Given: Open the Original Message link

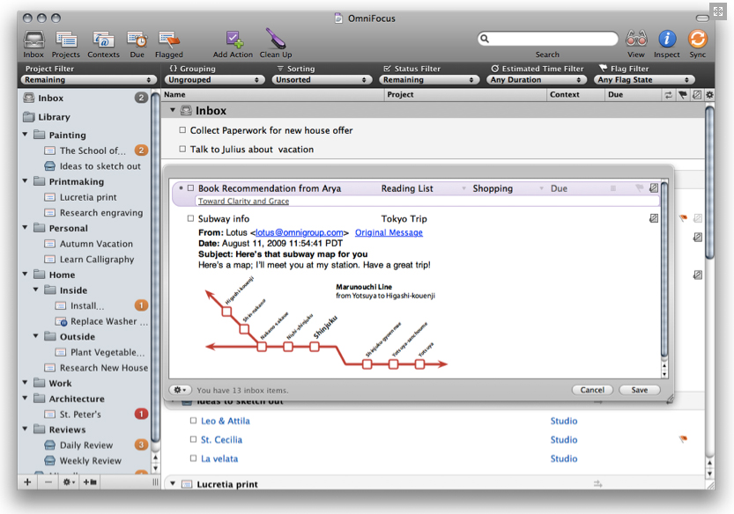Looking at the screenshot, I should [x=389, y=232].
